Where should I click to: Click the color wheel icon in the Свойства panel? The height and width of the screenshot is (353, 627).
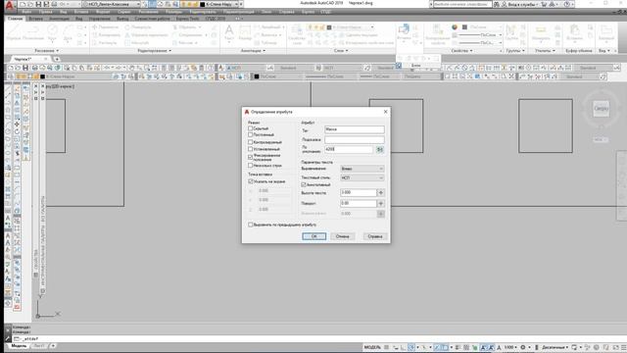(x=455, y=26)
